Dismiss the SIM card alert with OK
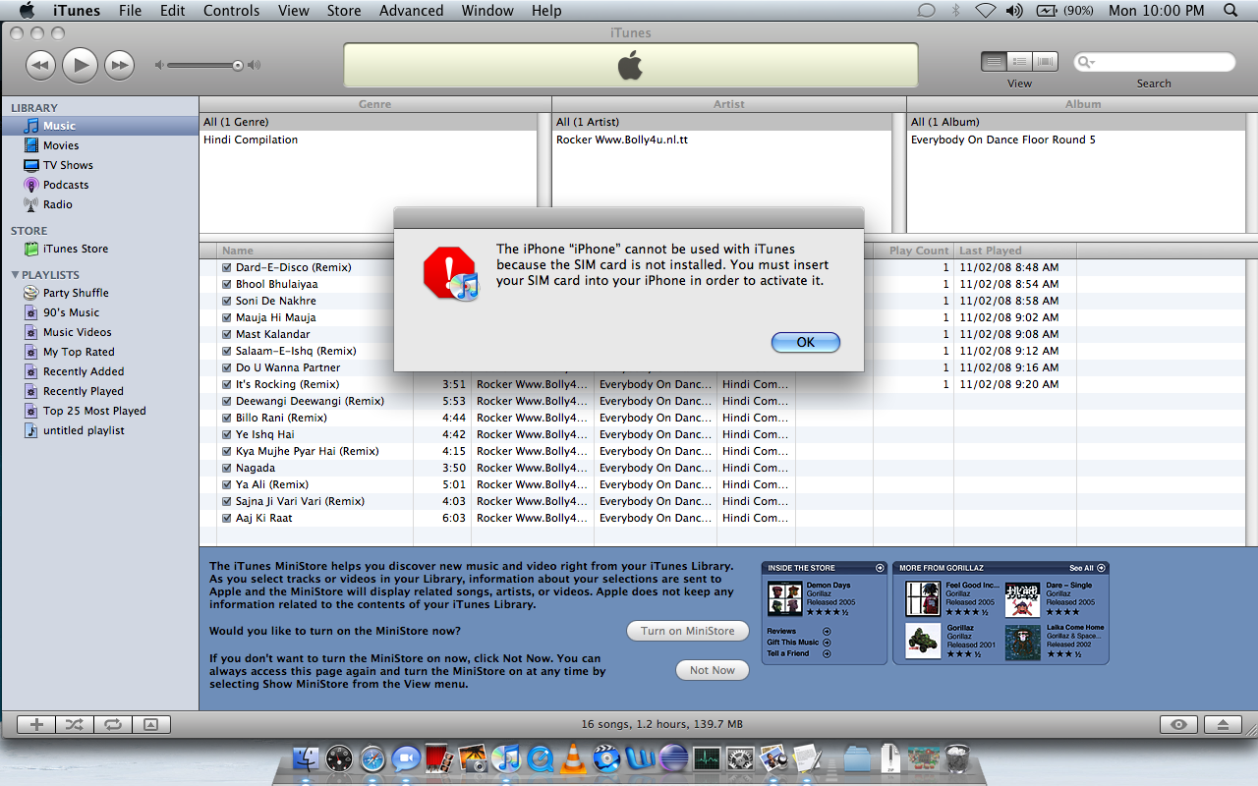Image resolution: width=1258 pixels, height=786 pixels. (806, 342)
